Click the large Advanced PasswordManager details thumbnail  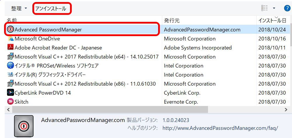coord(24,125)
